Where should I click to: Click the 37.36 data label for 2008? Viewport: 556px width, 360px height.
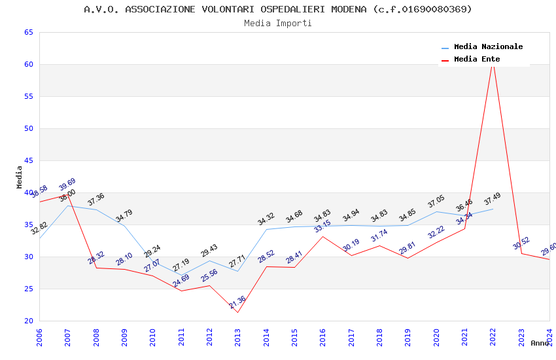pos(96,200)
